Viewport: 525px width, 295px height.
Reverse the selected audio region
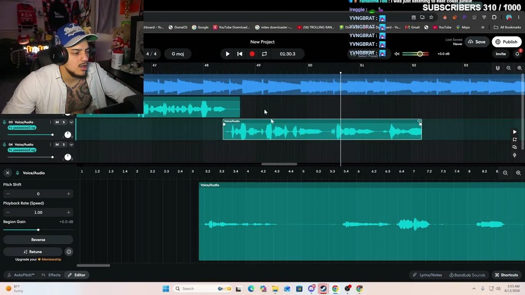[x=38, y=240]
